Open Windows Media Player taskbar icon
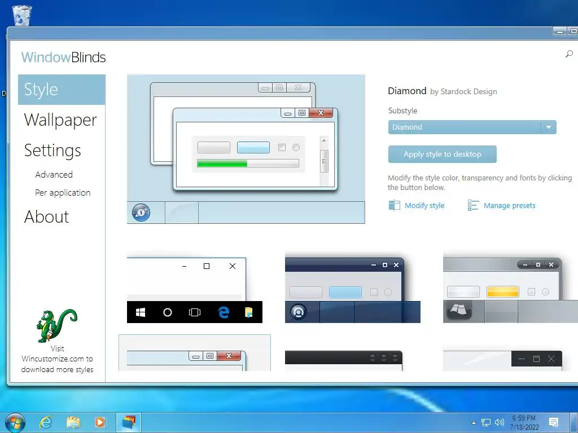 pyautogui.click(x=100, y=422)
